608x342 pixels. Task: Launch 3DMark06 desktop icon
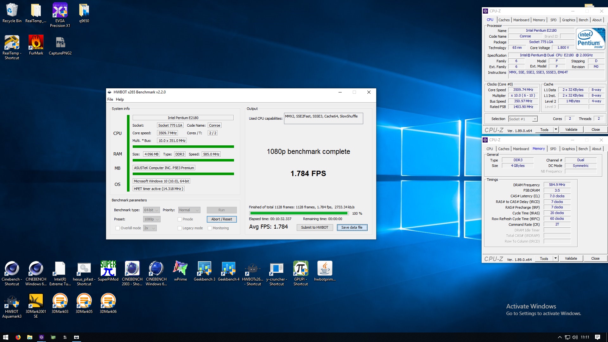coord(108,303)
